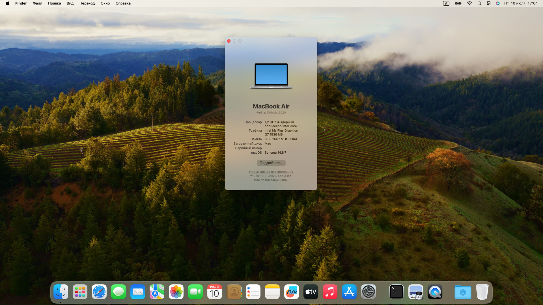Open the Окно menu
Screen dimensions: 543x305
[x=105, y=3]
